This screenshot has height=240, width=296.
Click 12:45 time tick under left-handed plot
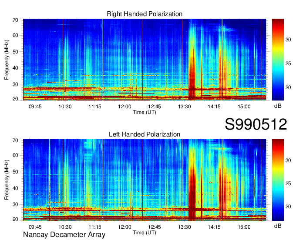[x=155, y=227]
